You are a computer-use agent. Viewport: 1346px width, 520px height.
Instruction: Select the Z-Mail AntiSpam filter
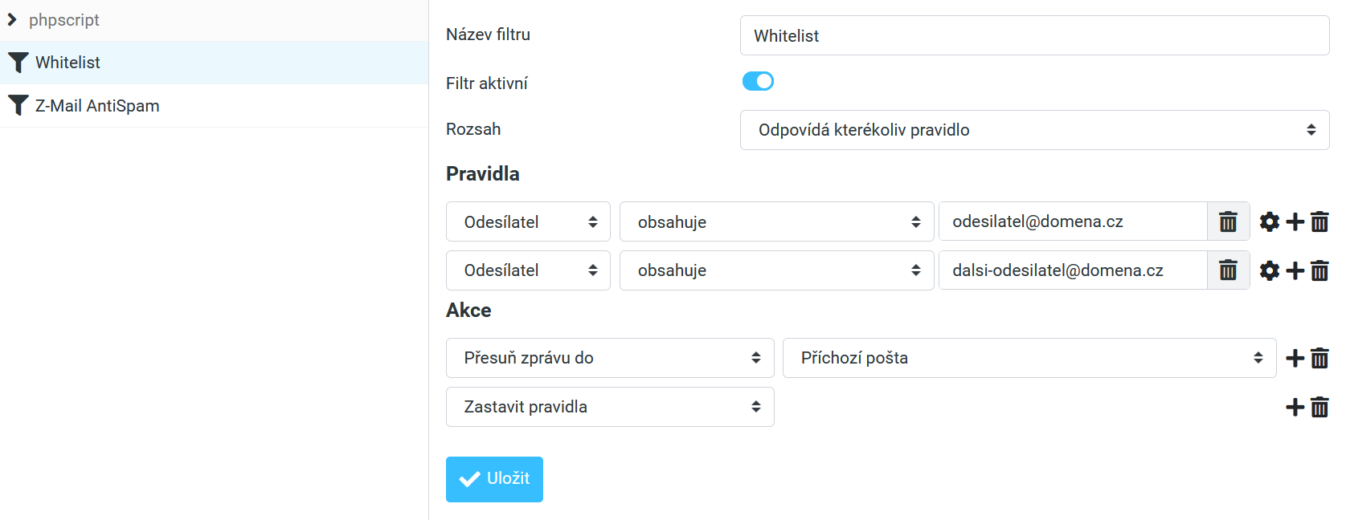[97, 106]
